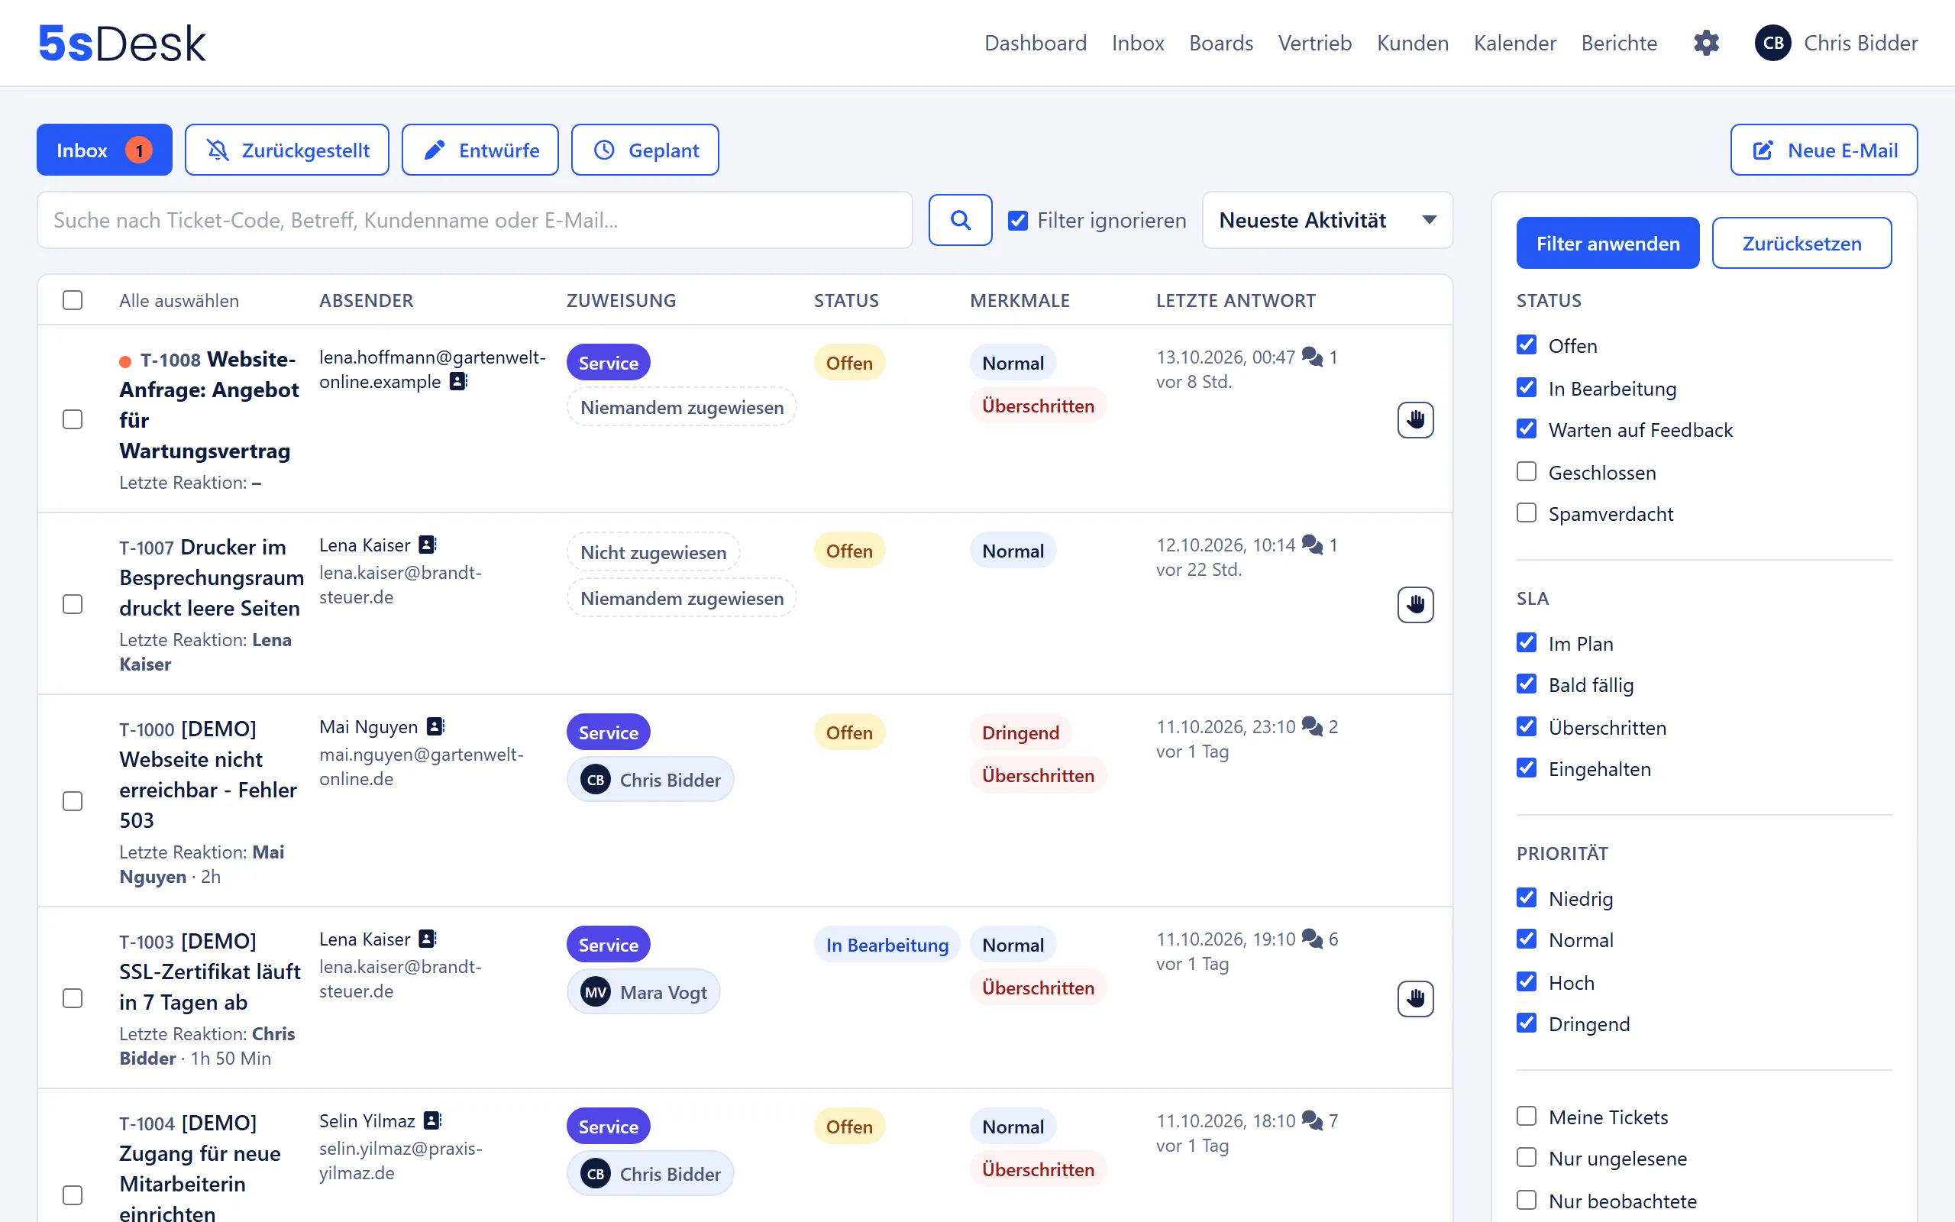
Task: Click replies icon for T-1000 row
Action: coord(1312,726)
